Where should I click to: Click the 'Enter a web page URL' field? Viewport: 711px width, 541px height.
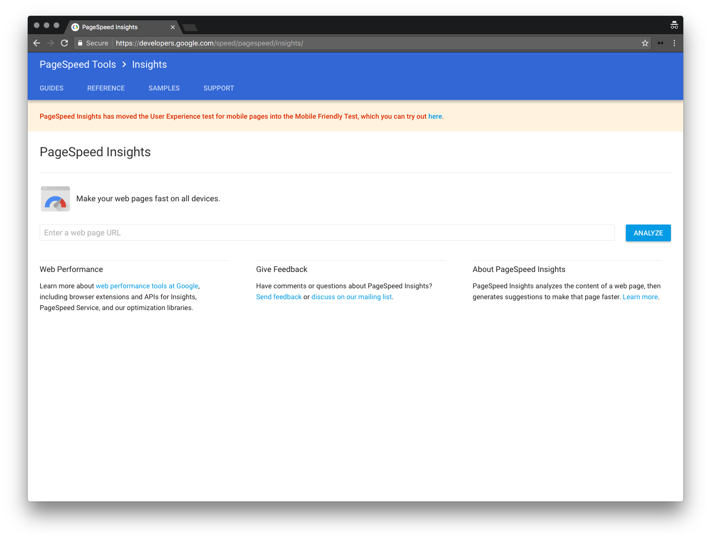[327, 233]
